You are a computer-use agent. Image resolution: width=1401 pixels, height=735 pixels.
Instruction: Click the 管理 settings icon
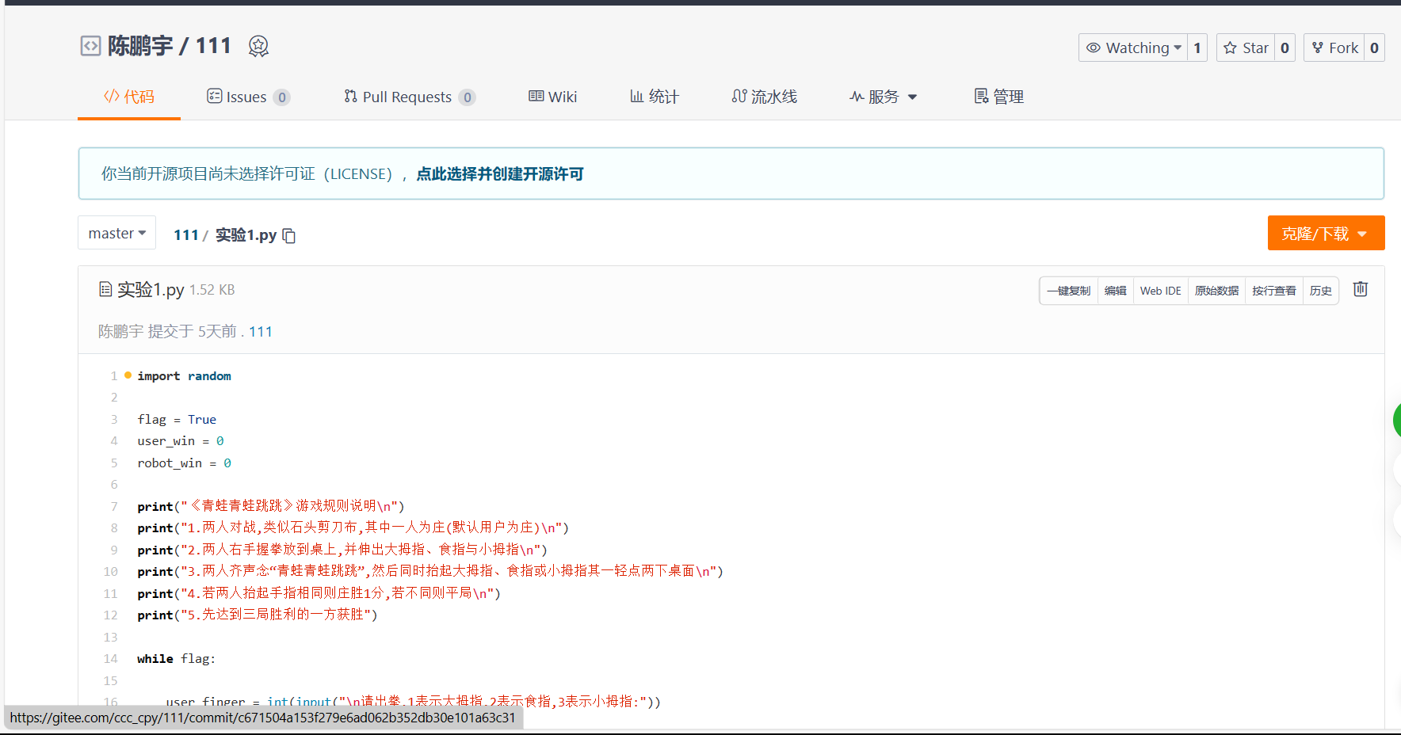coord(981,96)
